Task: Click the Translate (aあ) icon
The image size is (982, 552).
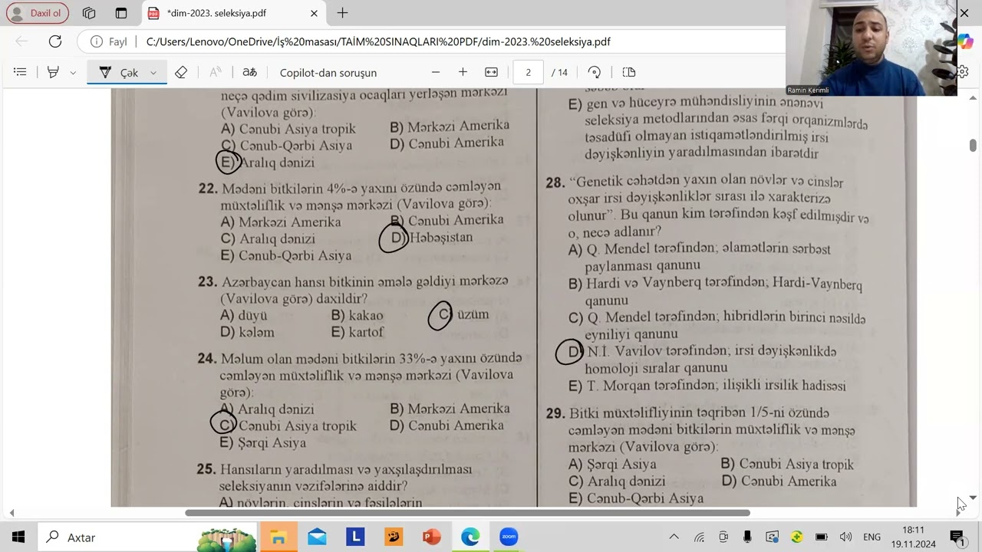Action: [x=249, y=72]
